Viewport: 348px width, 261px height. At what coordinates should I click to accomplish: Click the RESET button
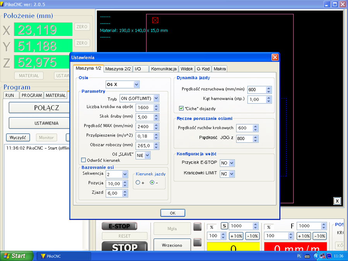click(125, 236)
